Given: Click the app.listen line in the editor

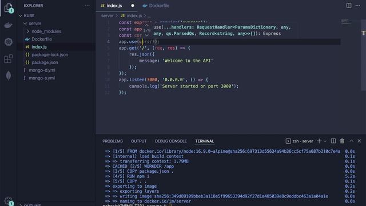Looking at the screenshot, I should (164, 80).
